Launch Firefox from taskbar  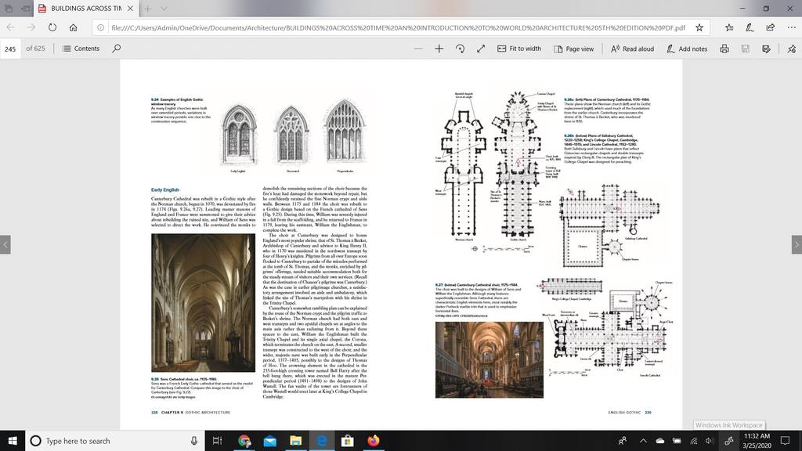374,441
